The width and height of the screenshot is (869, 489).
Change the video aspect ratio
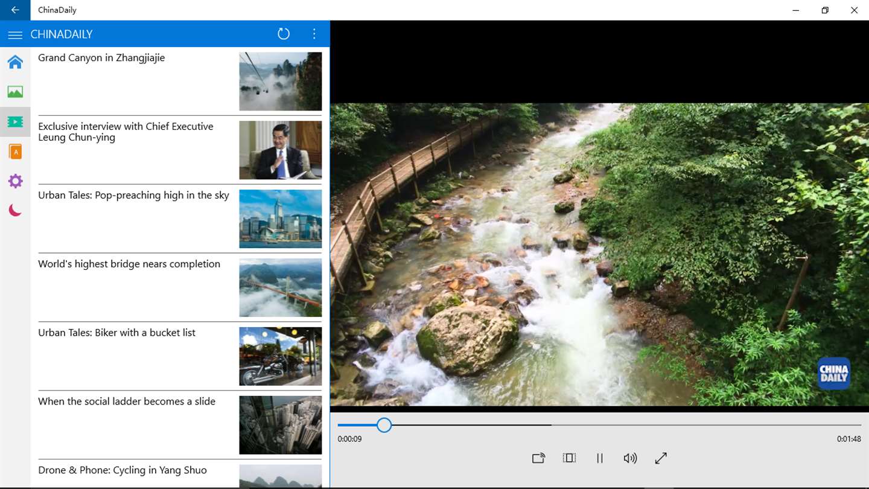coord(569,458)
